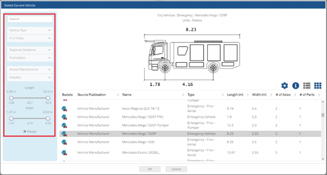Open the # of Axles dropdown
Screen dimensions: 327x175
(30, 38)
